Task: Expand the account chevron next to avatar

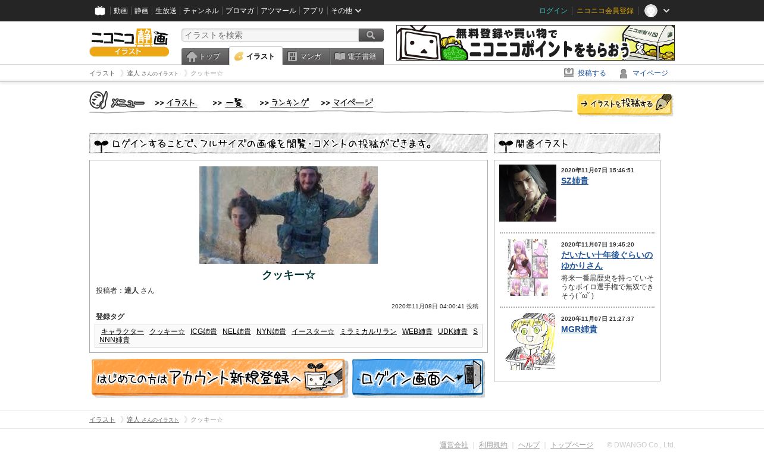Action: point(666,11)
